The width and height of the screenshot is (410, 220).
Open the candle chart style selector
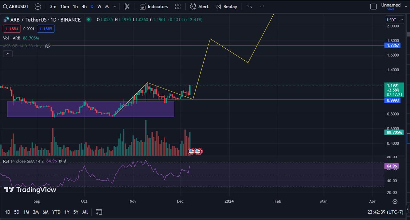(126, 6)
